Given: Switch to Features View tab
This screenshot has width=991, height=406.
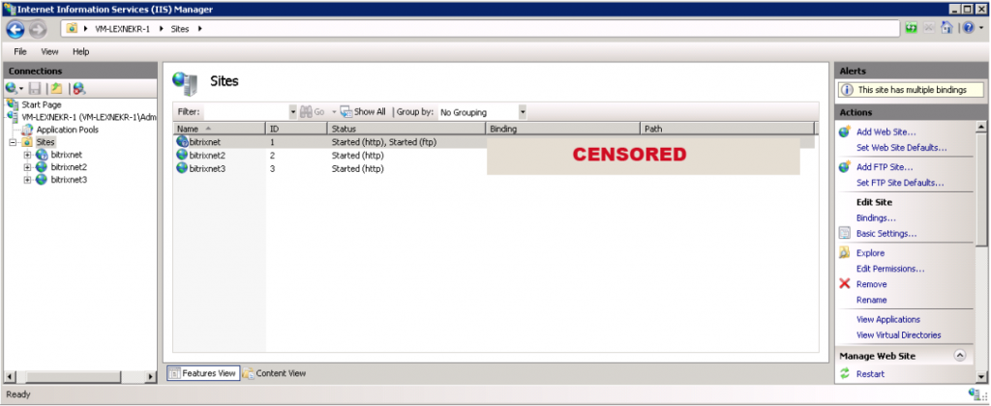Looking at the screenshot, I should (203, 373).
